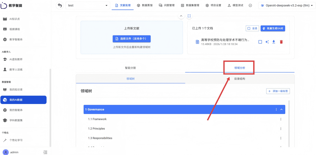This screenshot has width=316, height=155.
Task: Click the sidebar vertical scrollbar
Action: click(50, 107)
